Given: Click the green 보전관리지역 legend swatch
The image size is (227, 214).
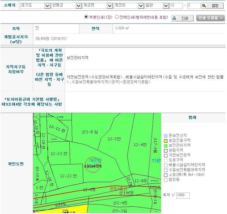Looking at the screenshot, I should pyautogui.click(x=166, y=145).
